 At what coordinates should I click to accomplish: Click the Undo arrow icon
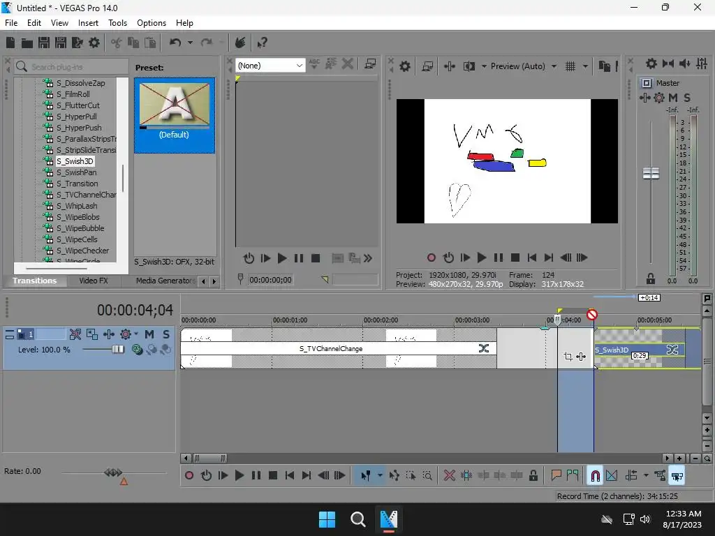pyautogui.click(x=175, y=43)
